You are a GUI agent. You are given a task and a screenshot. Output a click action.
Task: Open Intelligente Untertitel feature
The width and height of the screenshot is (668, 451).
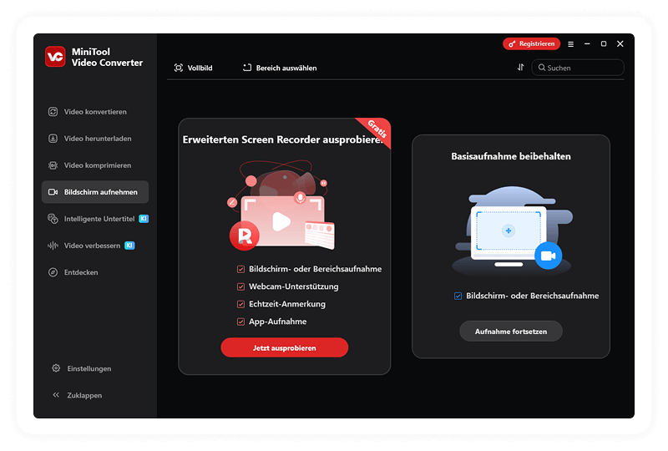click(95, 219)
